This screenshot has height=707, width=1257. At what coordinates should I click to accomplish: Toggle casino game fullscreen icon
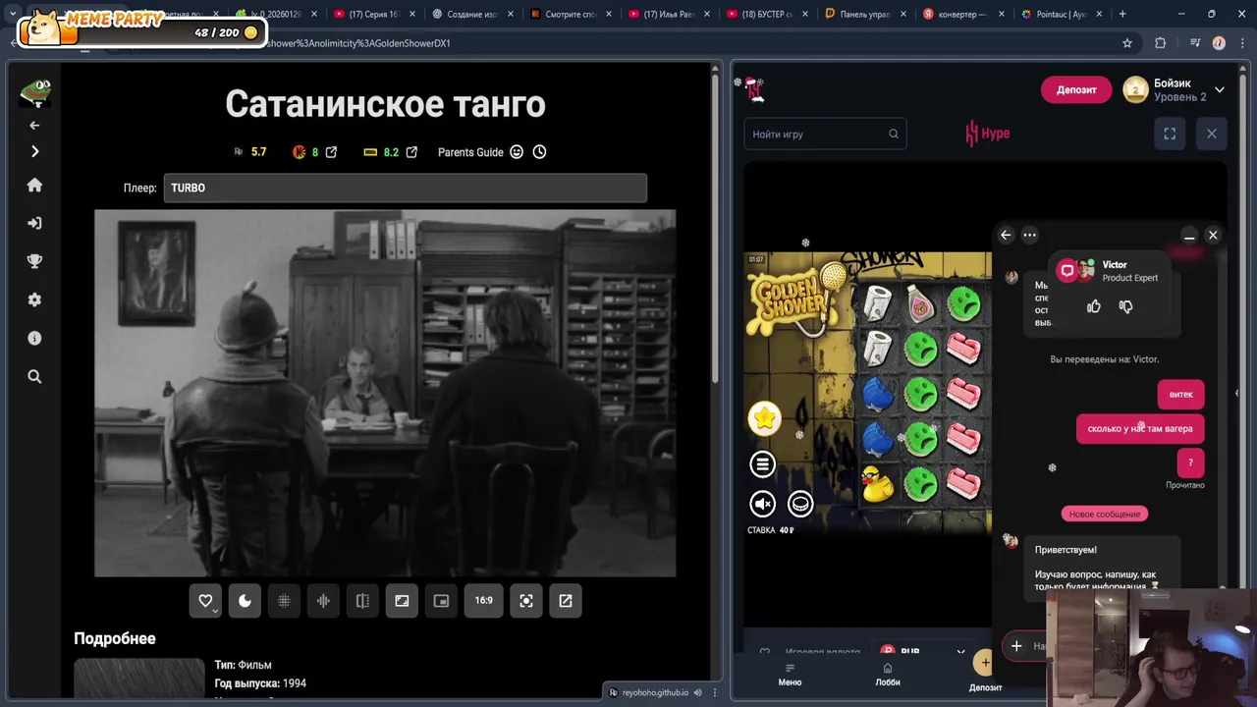(1170, 134)
